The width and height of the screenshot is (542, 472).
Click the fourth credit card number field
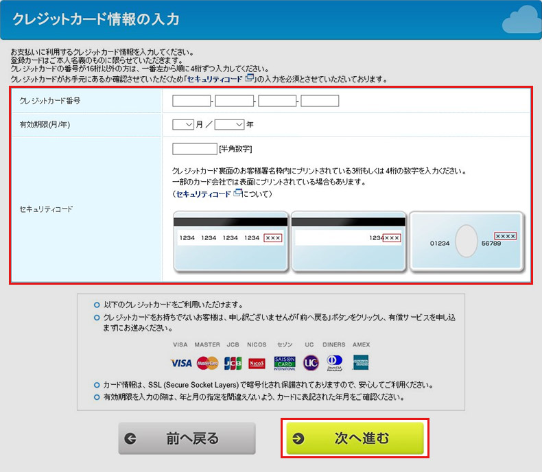pos(320,102)
